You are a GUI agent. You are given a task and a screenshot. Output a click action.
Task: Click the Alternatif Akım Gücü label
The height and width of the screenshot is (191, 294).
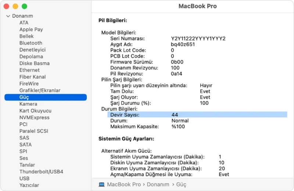pyautogui.click(x=126, y=151)
